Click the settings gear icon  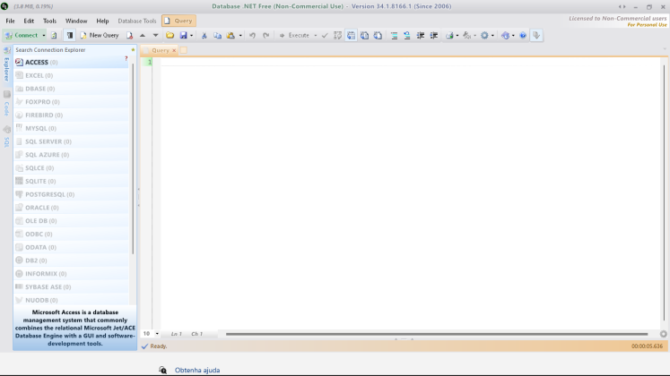pyautogui.click(x=484, y=36)
